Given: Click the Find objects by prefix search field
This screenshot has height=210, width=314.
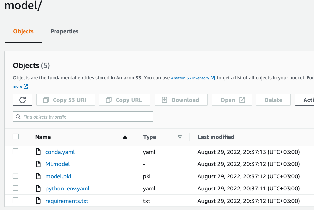Looking at the screenshot, I should (83, 116).
